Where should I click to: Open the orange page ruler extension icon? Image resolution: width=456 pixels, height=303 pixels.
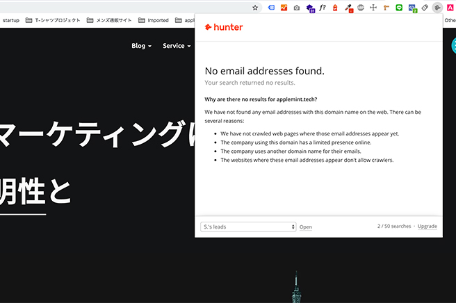click(x=386, y=8)
